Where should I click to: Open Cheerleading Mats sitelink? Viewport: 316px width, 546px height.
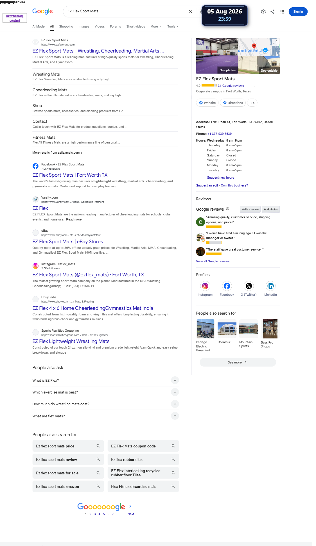pyautogui.click(x=50, y=90)
